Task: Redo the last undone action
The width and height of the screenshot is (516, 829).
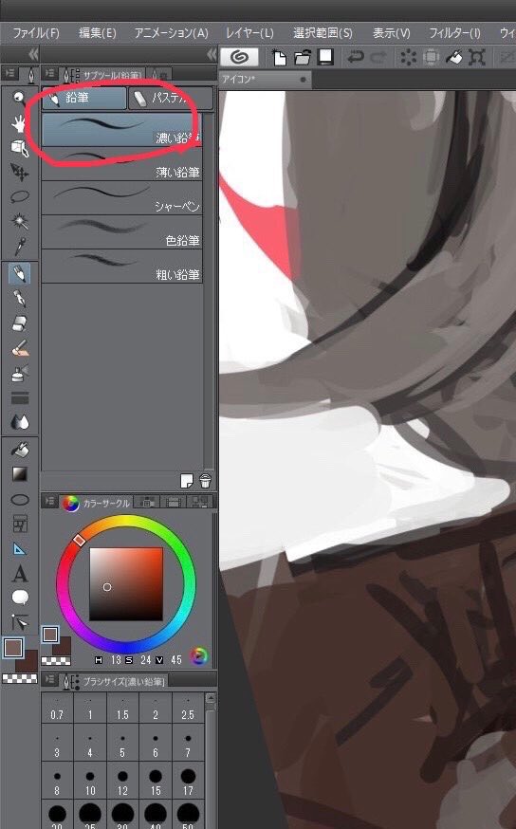Action: tap(378, 57)
